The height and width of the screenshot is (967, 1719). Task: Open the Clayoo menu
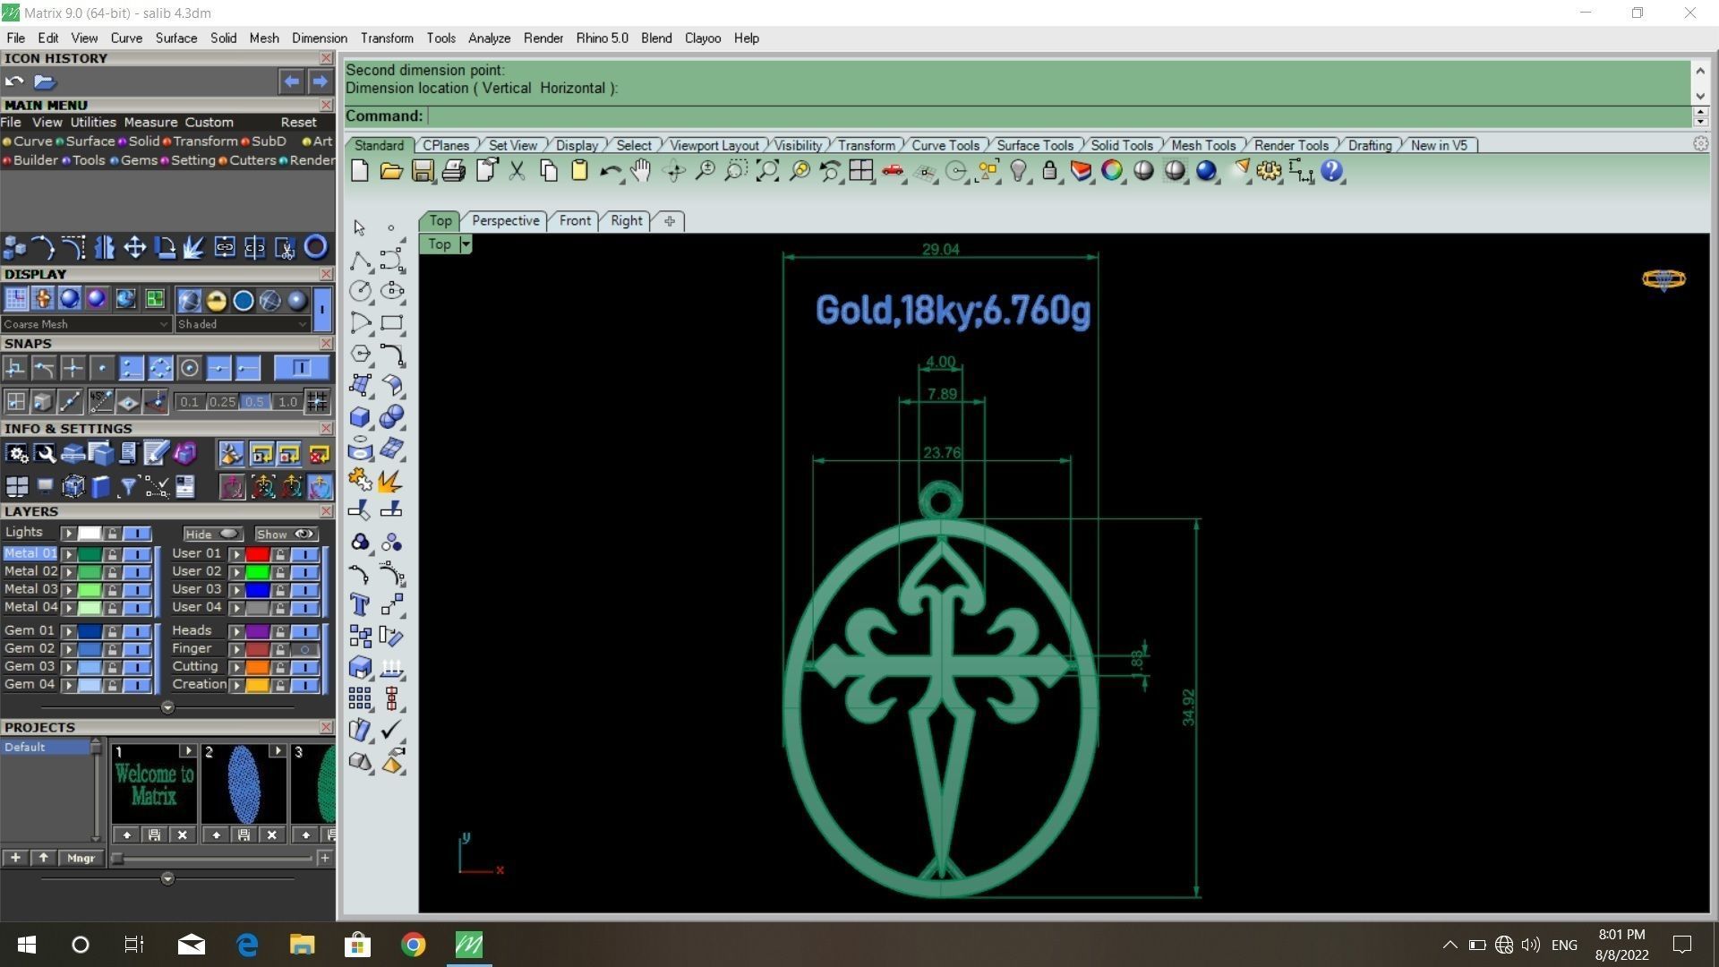point(703,39)
